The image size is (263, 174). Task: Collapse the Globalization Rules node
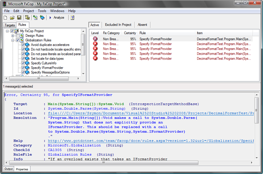pos(13,40)
